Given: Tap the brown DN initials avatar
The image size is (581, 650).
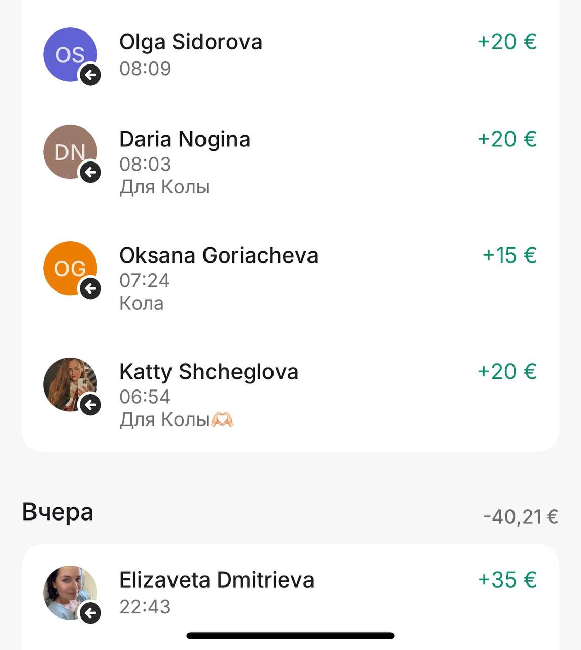Looking at the screenshot, I should point(67,149).
